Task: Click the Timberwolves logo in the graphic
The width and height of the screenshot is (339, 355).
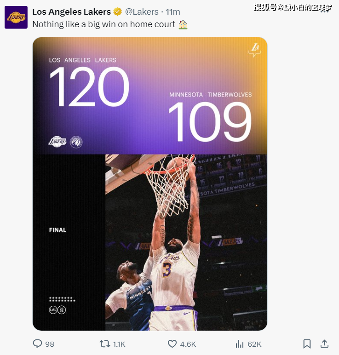Action: point(76,142)
